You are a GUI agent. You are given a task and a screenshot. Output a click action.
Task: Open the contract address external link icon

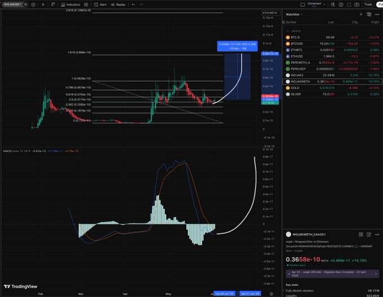[x=356, y=246]
